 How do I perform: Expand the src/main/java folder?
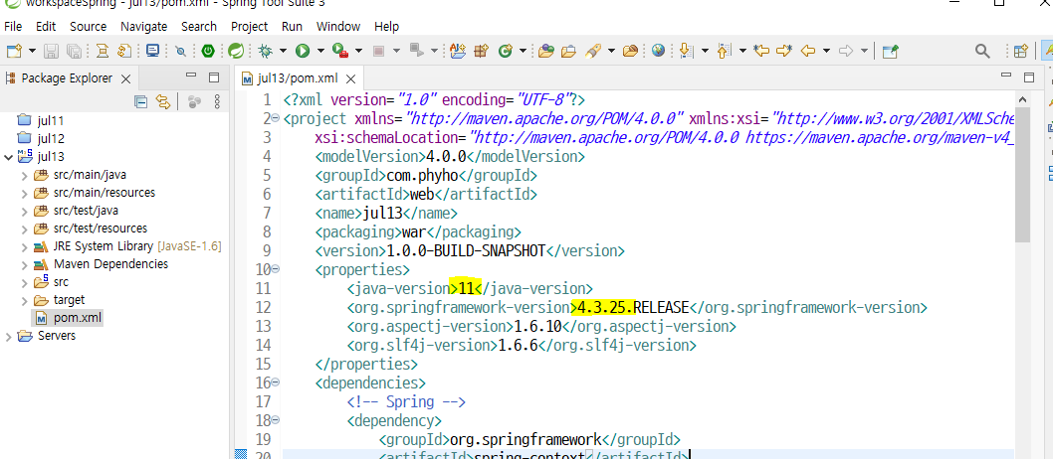click(25, 176)
